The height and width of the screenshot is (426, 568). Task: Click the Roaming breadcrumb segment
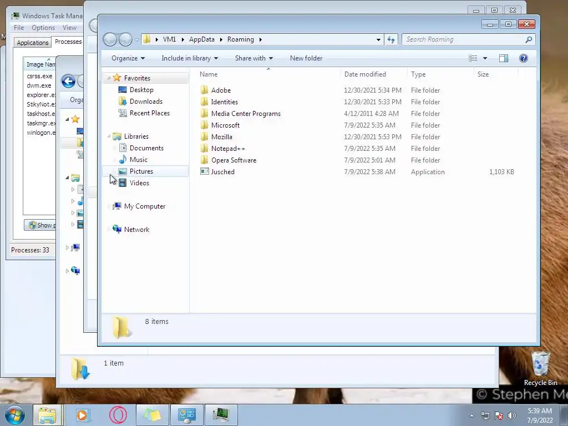[x=241, y=39]
